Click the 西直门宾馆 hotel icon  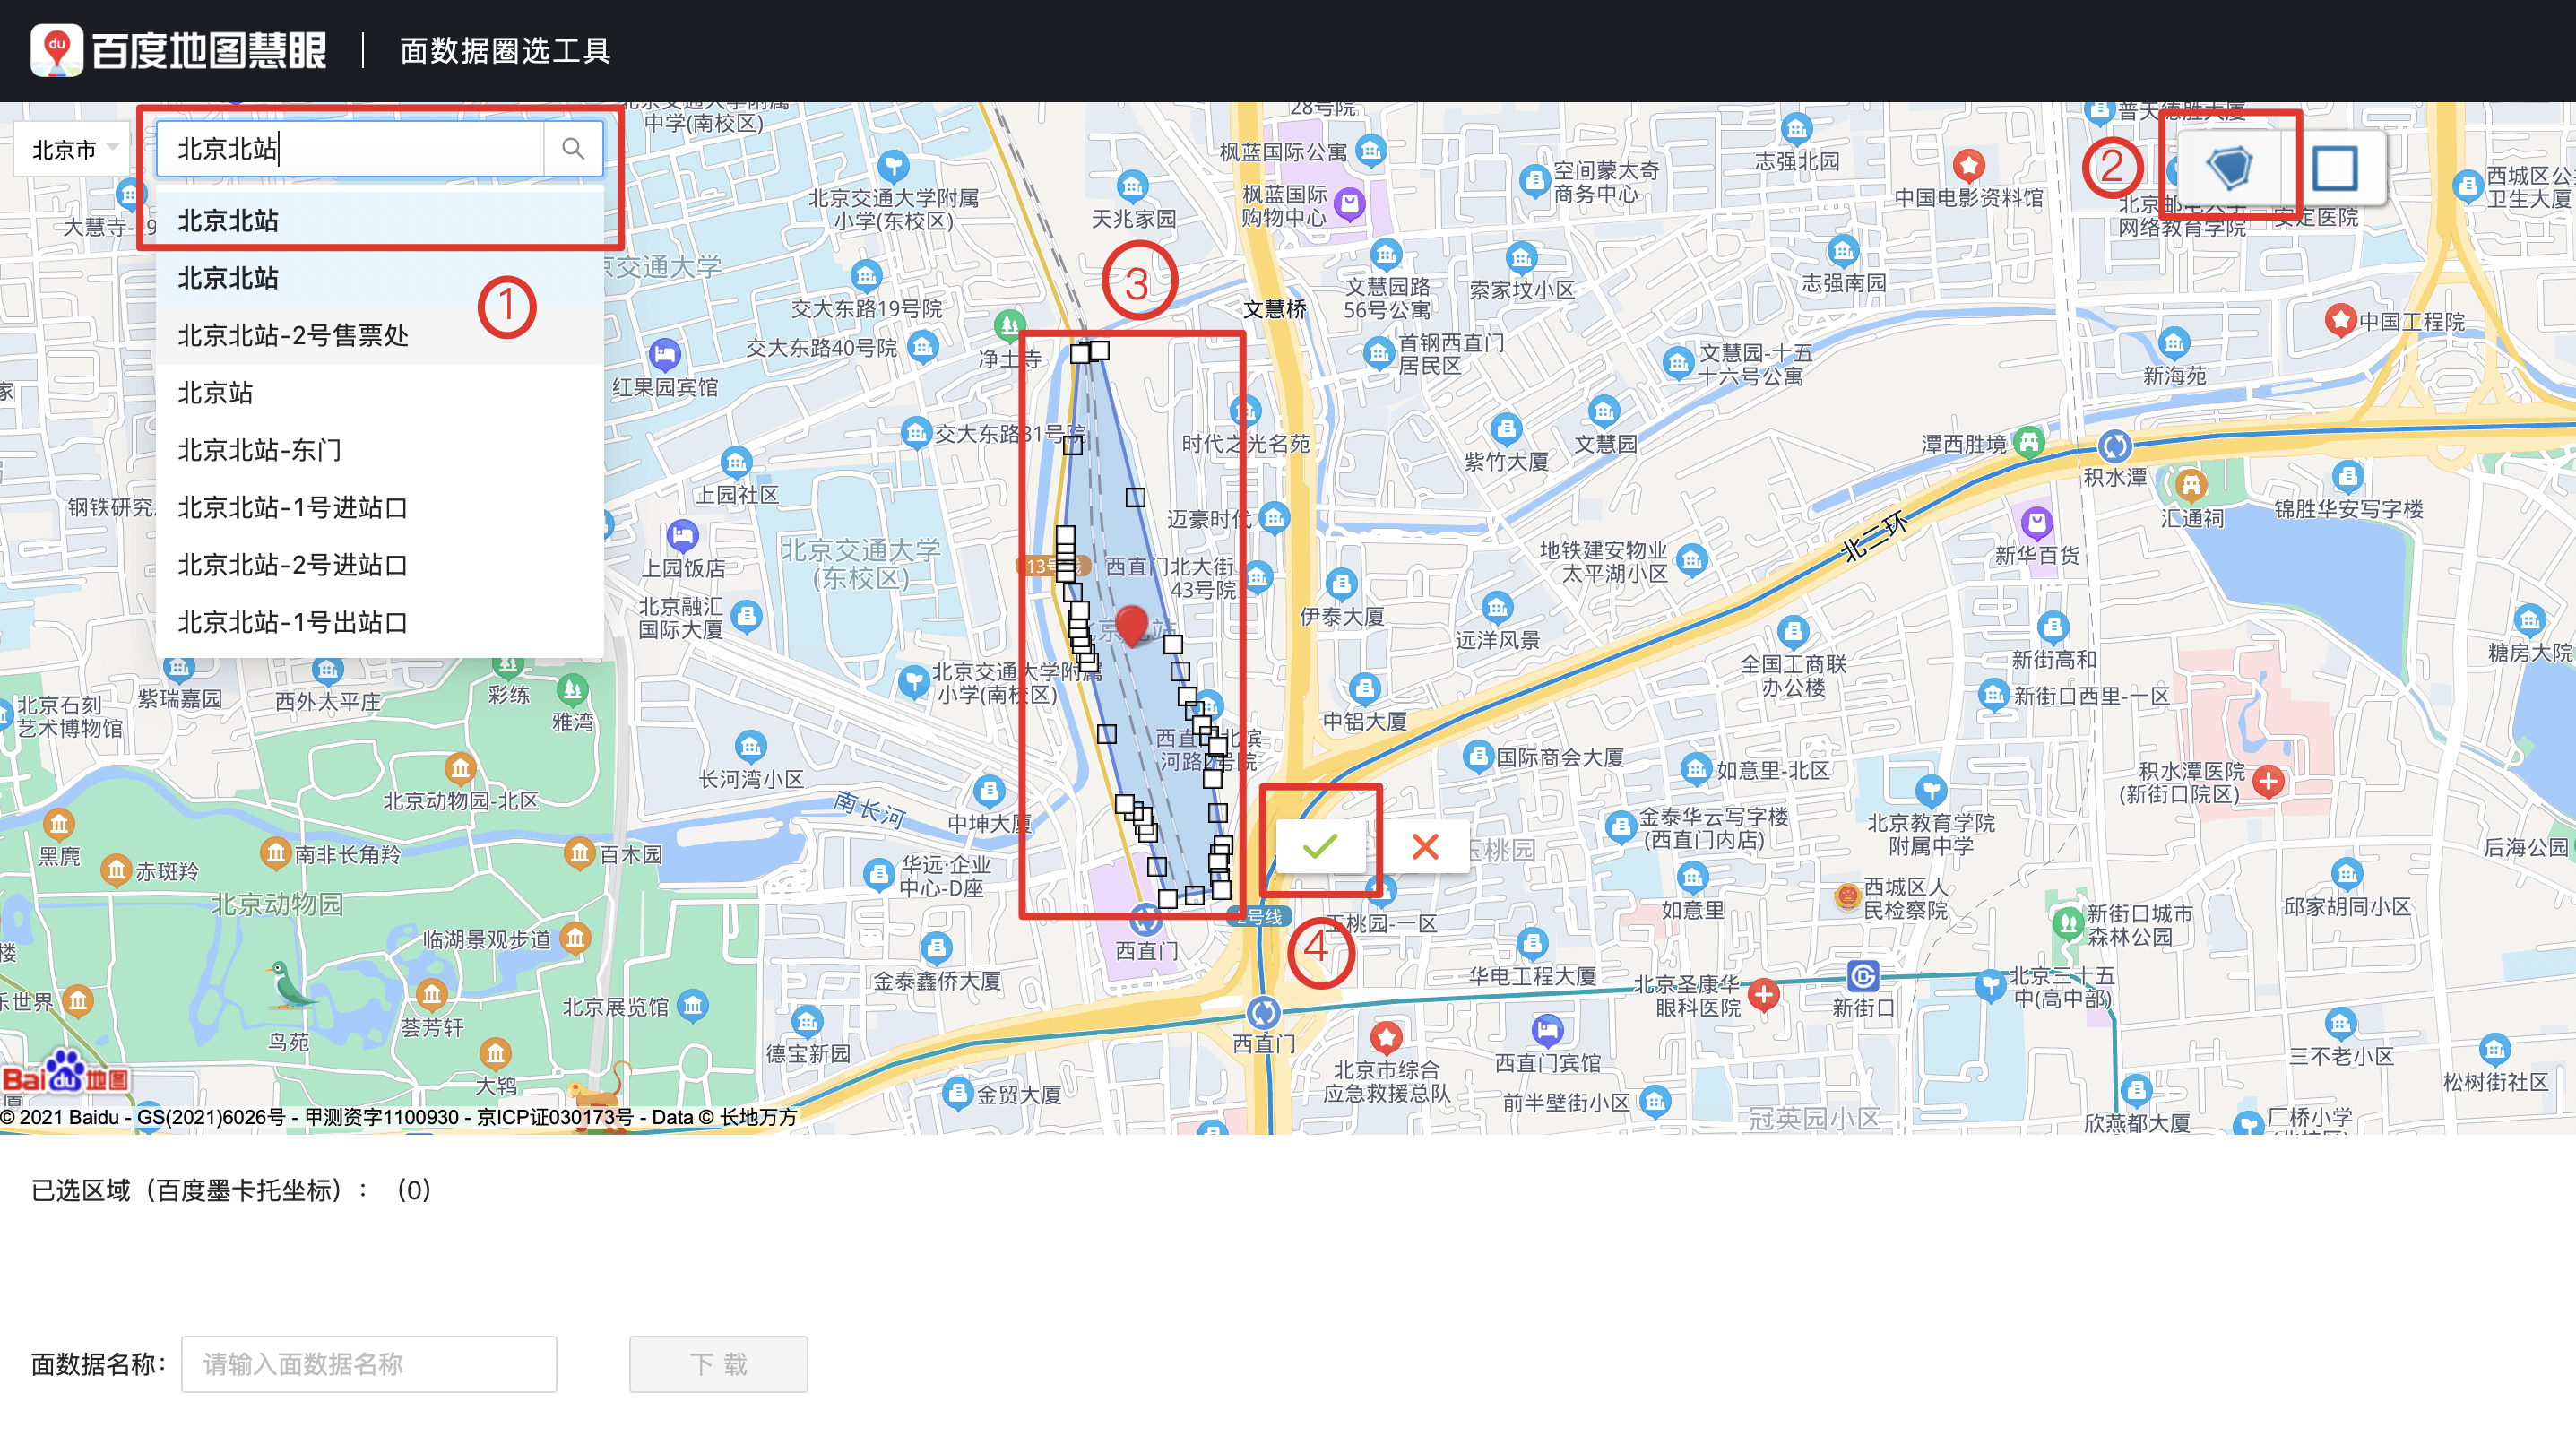click(1547, 1030)
